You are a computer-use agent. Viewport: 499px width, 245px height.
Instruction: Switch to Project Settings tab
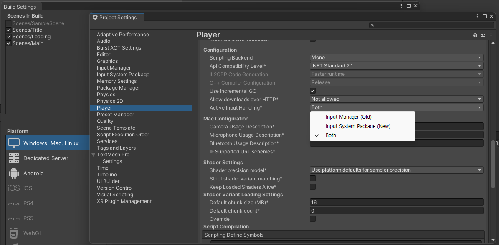[x=117, y=17]
